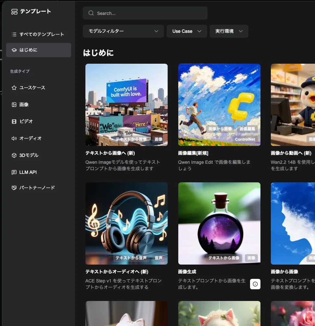Click the chevron in Use Case filter
315x326 pixels.
pos(199,31)
